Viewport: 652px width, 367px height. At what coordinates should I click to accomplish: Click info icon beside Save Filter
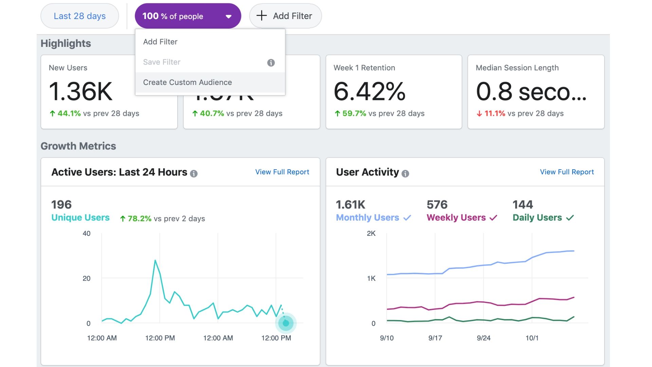coord(271,63)
